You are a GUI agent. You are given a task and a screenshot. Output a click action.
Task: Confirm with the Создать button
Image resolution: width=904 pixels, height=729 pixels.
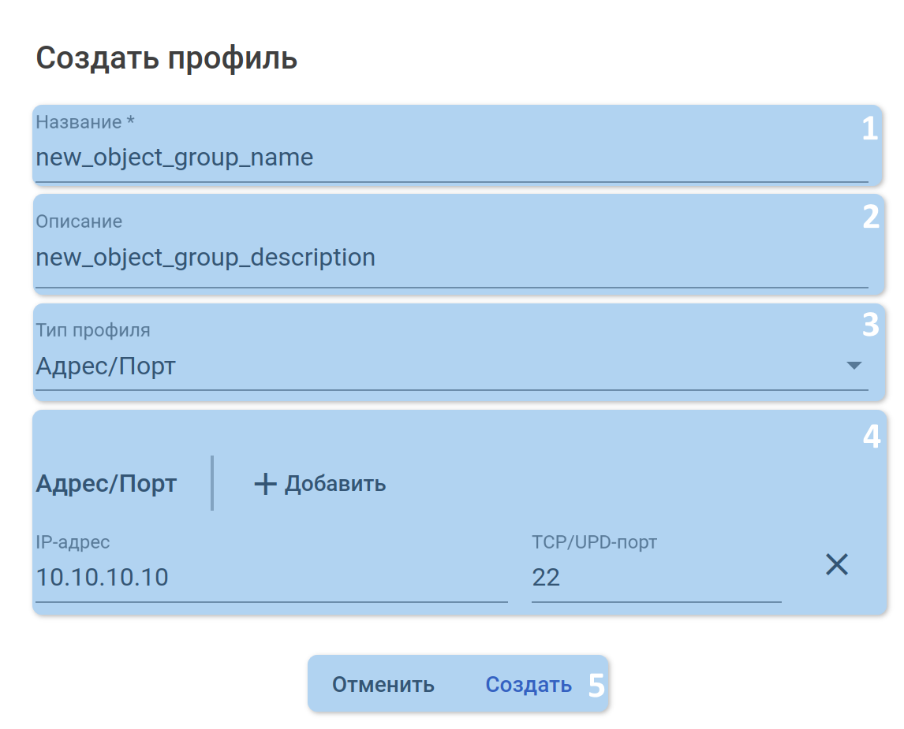(x=528, y=685)
